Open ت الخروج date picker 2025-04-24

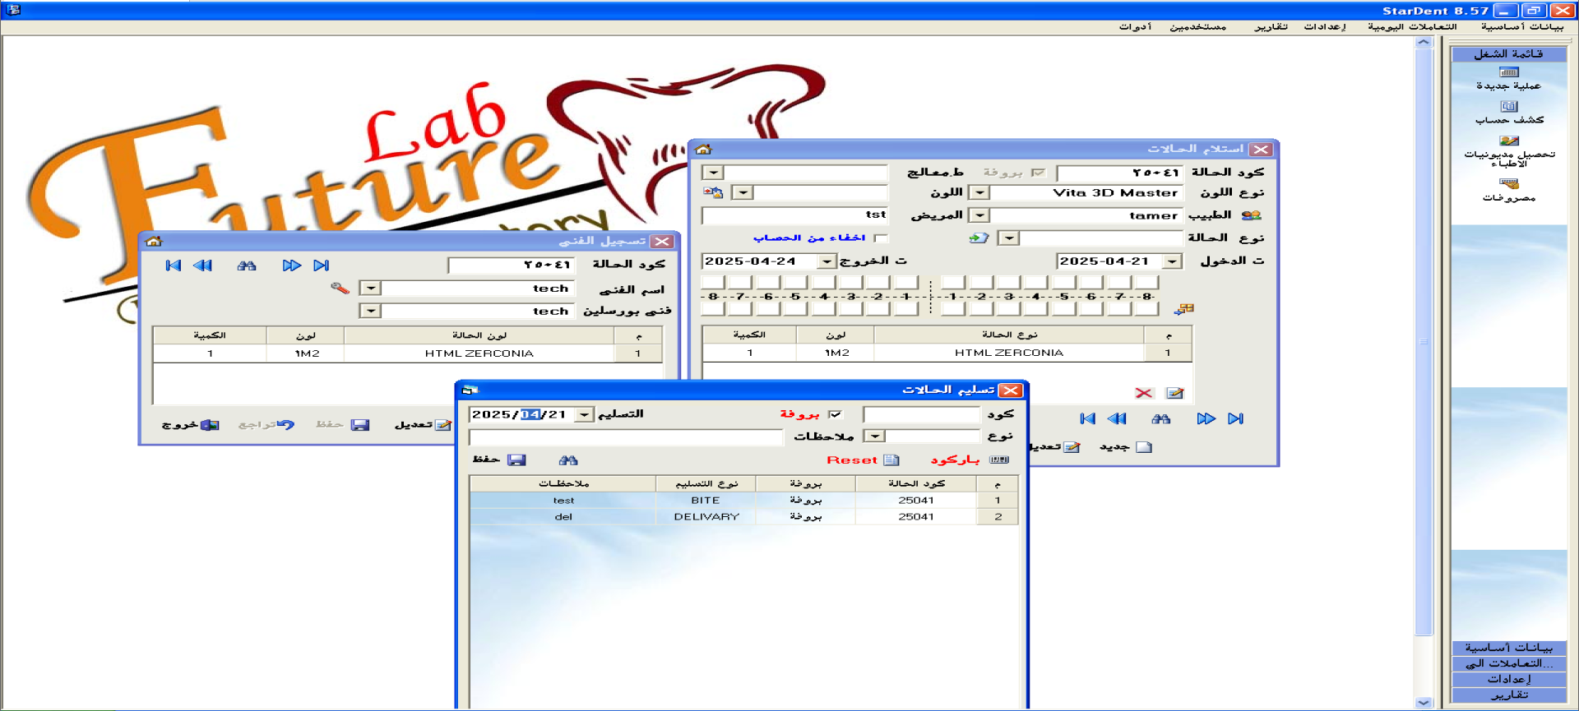pos(827,261)
